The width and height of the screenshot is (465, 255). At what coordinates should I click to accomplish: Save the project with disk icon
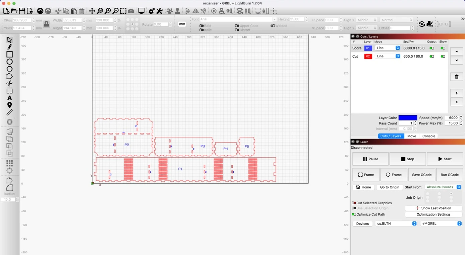click(22, 11)
